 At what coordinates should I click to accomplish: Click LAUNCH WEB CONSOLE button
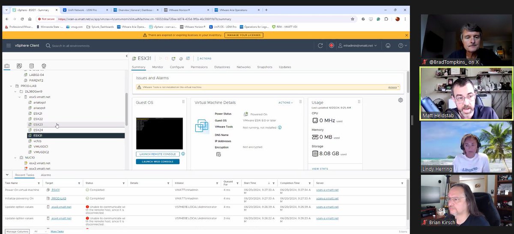coord(158,161)
